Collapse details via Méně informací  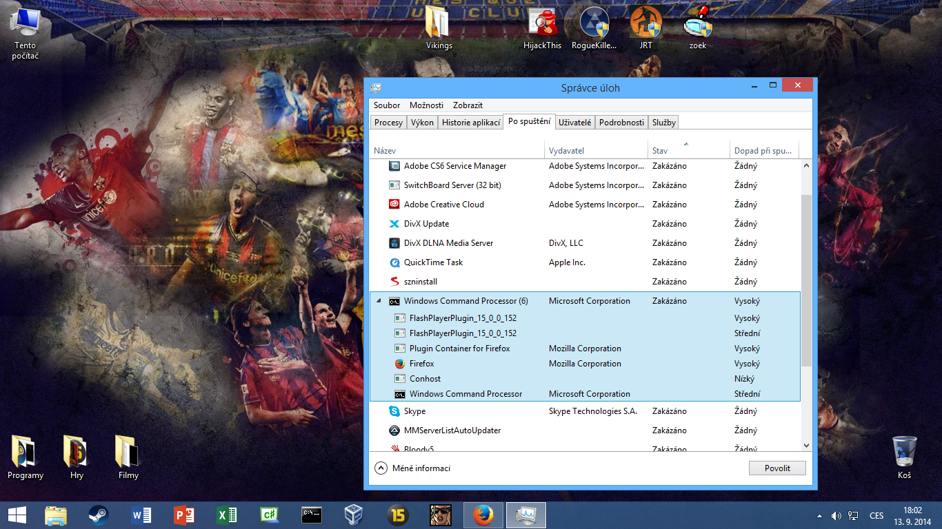coord(412,468)
